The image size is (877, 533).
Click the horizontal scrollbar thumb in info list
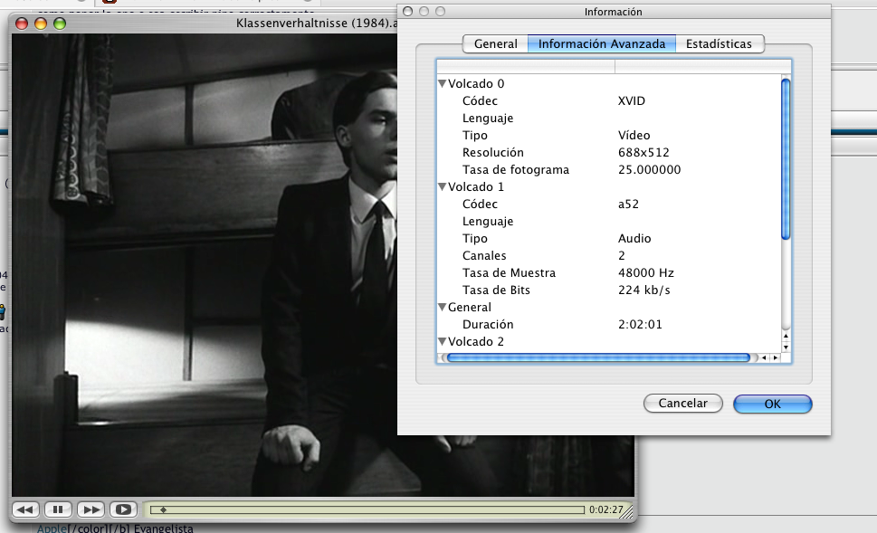click(x=598, y=357)
